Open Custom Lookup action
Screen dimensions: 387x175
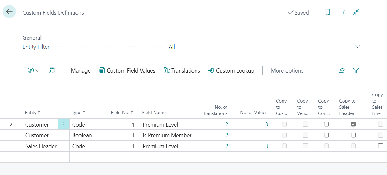(231, 71)
